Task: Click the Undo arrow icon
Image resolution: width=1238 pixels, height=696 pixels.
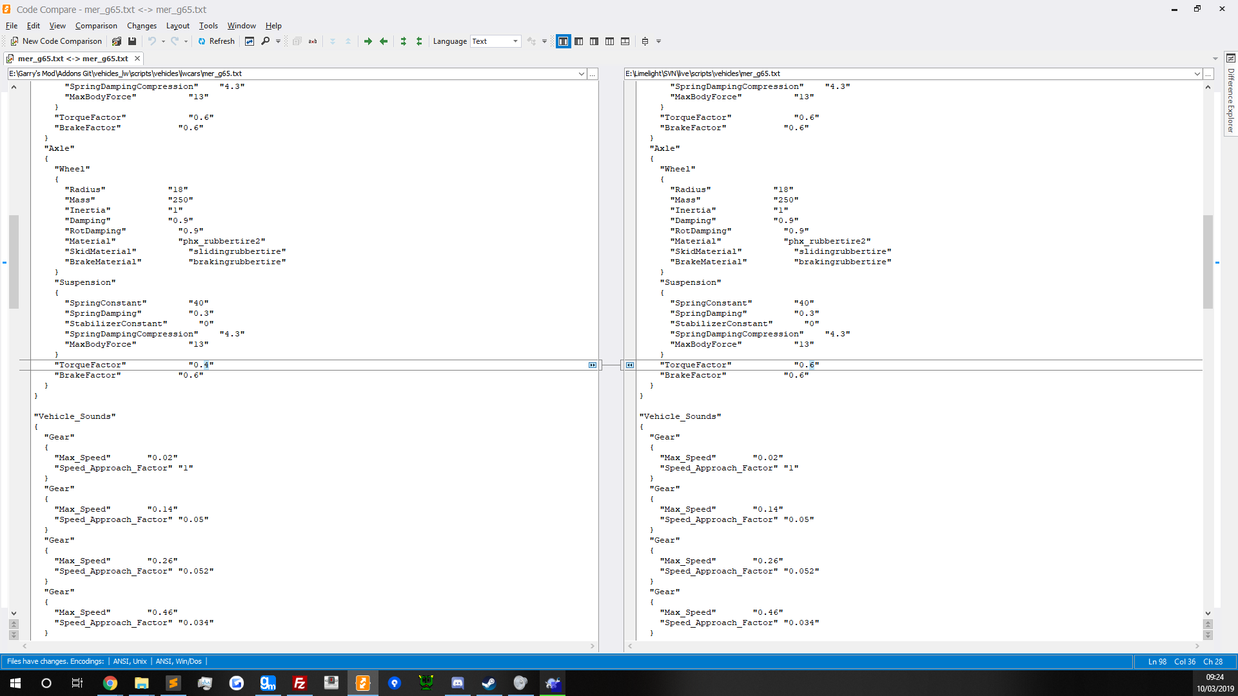Action: point(152,41)
